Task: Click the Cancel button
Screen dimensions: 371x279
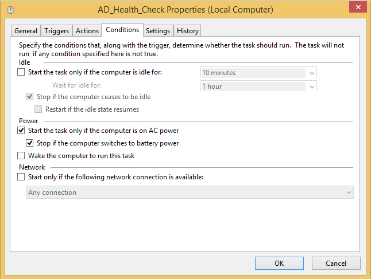Action: 335,264
